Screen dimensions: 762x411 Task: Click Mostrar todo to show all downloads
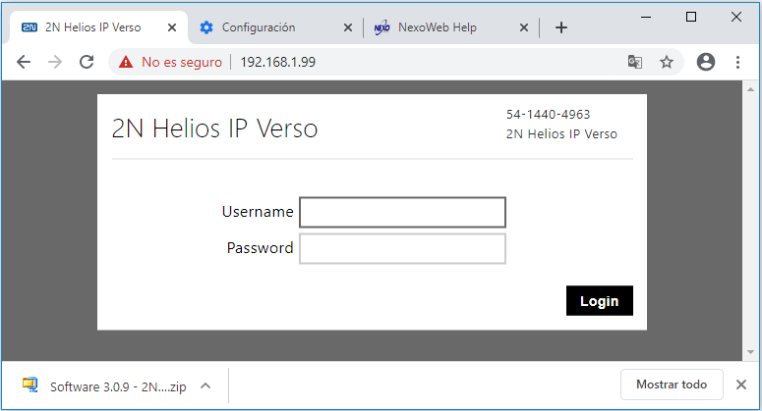pos(672,385)
